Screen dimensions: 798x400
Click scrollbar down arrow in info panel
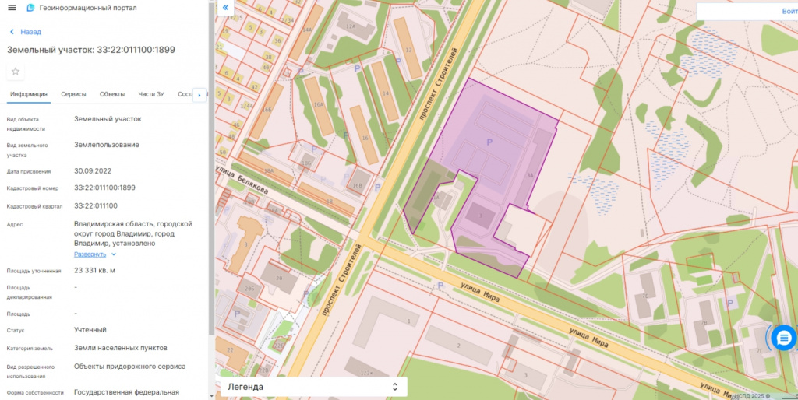[211, 395]
